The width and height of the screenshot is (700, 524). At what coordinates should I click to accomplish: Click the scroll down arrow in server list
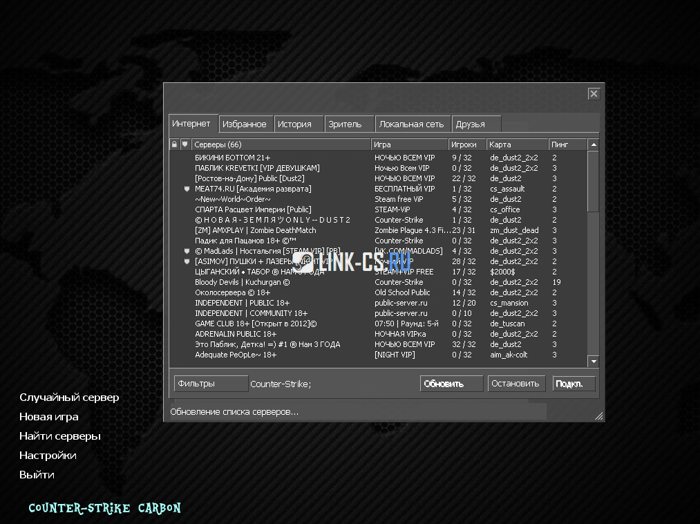[x=593, y=362]
